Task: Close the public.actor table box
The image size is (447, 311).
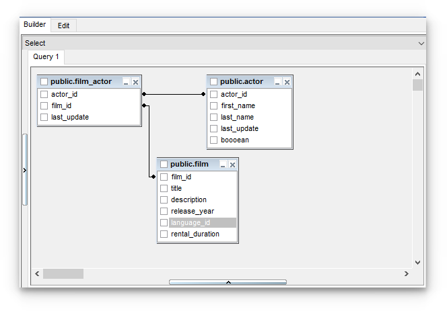Action: coord(287,82)
